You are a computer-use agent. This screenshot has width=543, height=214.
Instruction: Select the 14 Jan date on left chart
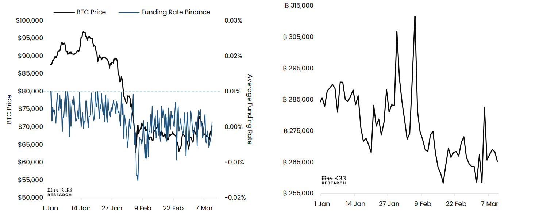(x=81, y=208)
